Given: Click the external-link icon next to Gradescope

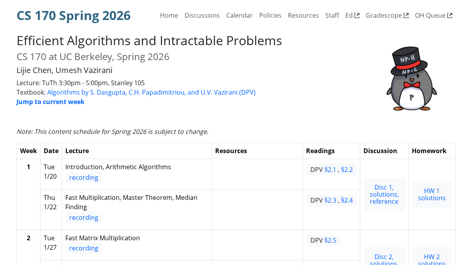Looking at the screenshot, I should pos(406,16).
